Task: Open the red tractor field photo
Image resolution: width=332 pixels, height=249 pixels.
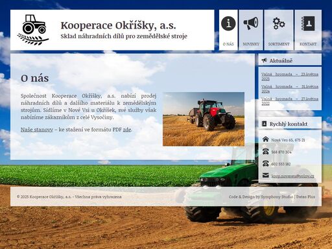Action: (204, 119)
